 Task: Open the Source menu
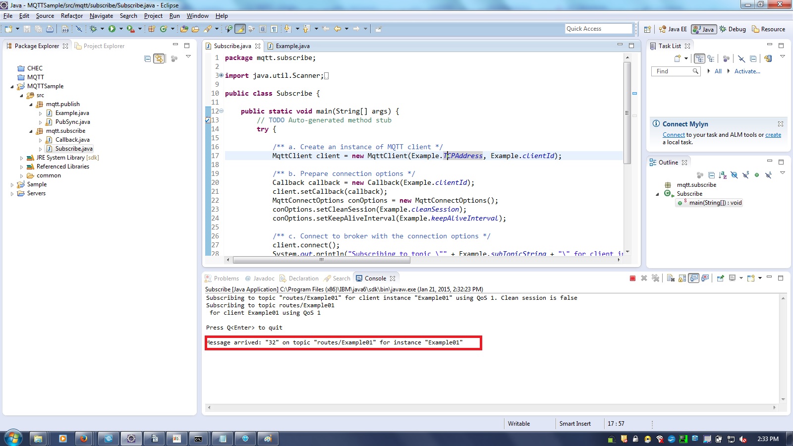coord(45,16)
